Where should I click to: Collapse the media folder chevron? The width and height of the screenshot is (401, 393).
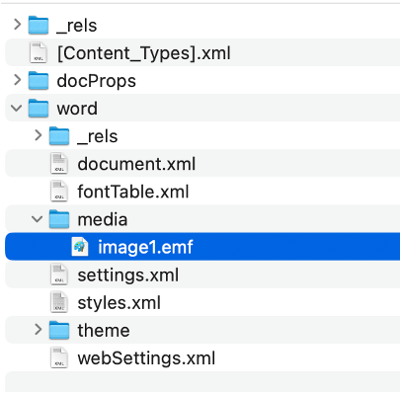38,219
